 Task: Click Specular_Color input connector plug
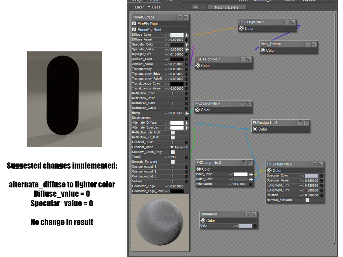click(x=187, y=45)
